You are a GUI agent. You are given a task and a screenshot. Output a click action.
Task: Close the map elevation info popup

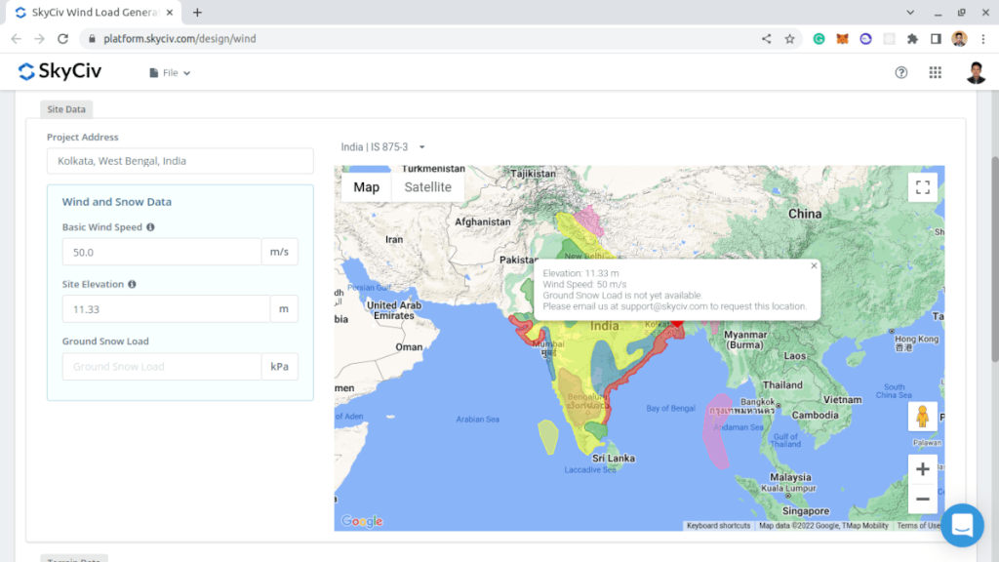814,265
